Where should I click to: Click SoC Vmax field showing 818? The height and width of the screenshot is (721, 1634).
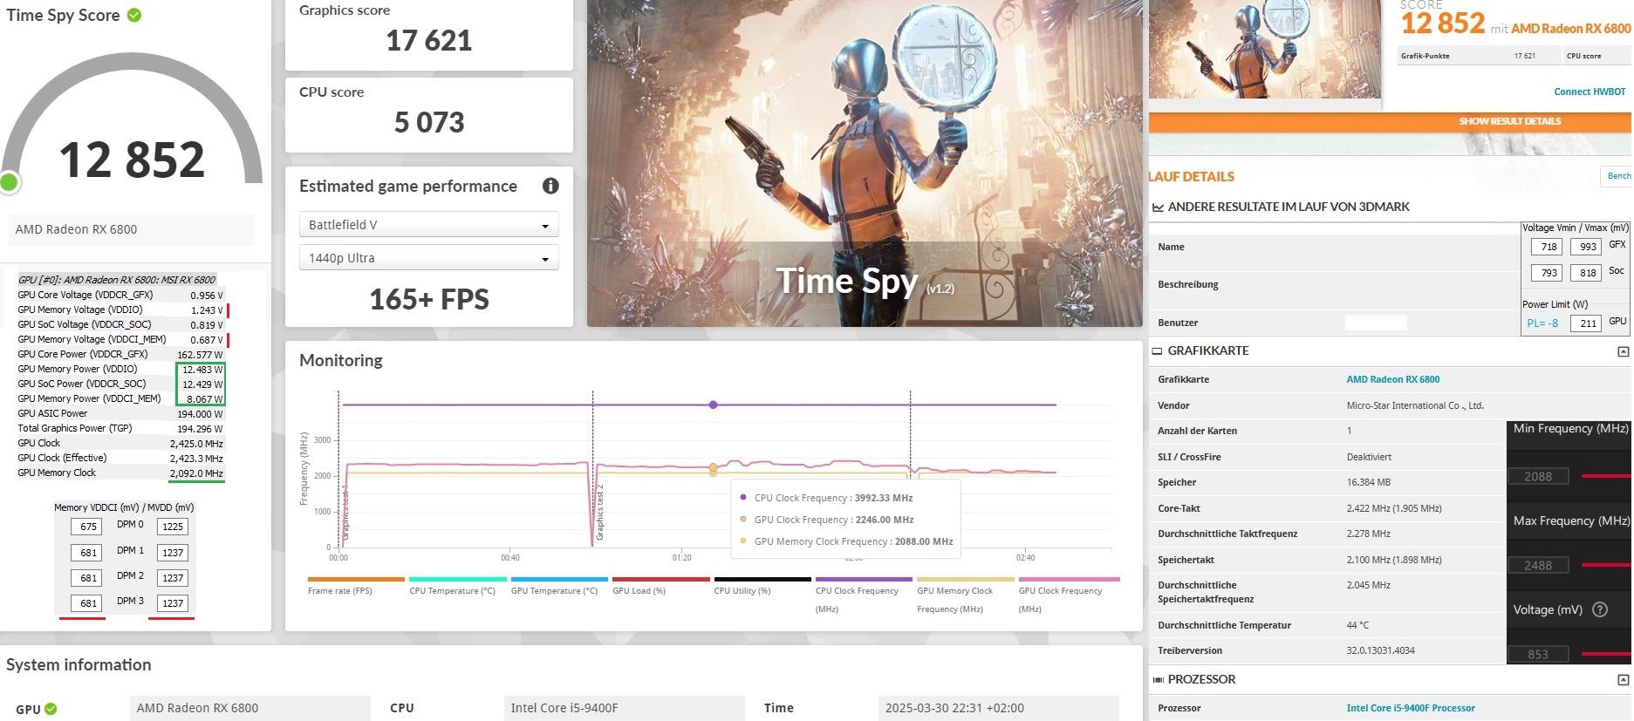[1586, 273]
